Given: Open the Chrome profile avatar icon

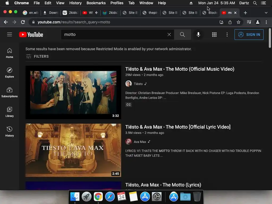Looking at the screenshot, I should [258, 22].
